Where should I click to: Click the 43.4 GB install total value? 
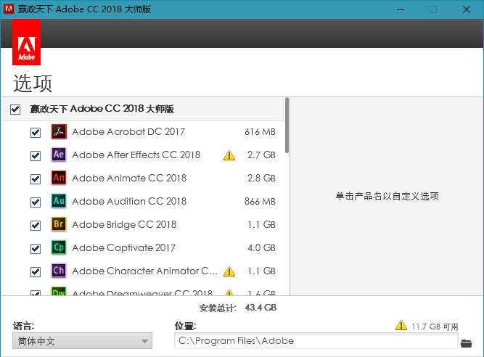click(x=261, y=308)
